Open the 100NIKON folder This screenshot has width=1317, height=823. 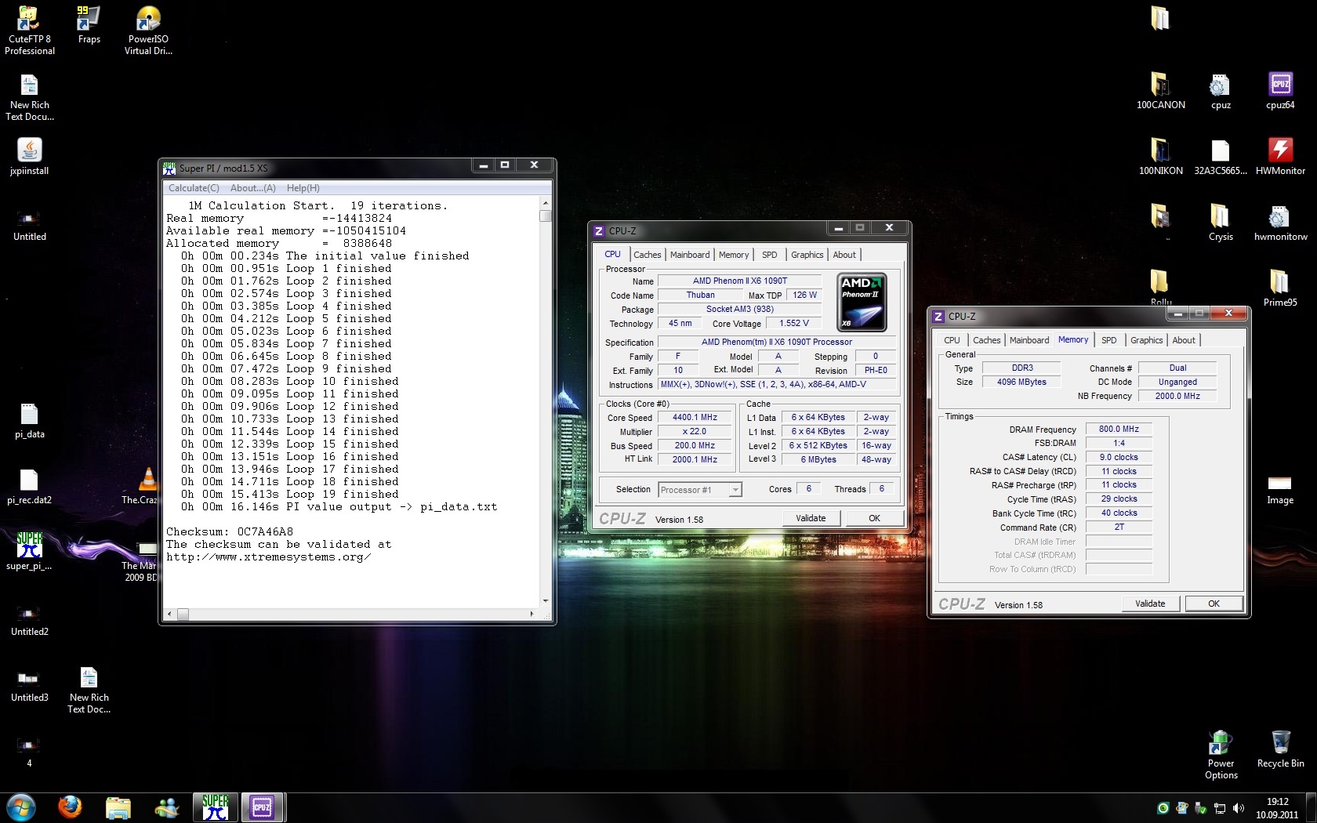coord(1161,157)
